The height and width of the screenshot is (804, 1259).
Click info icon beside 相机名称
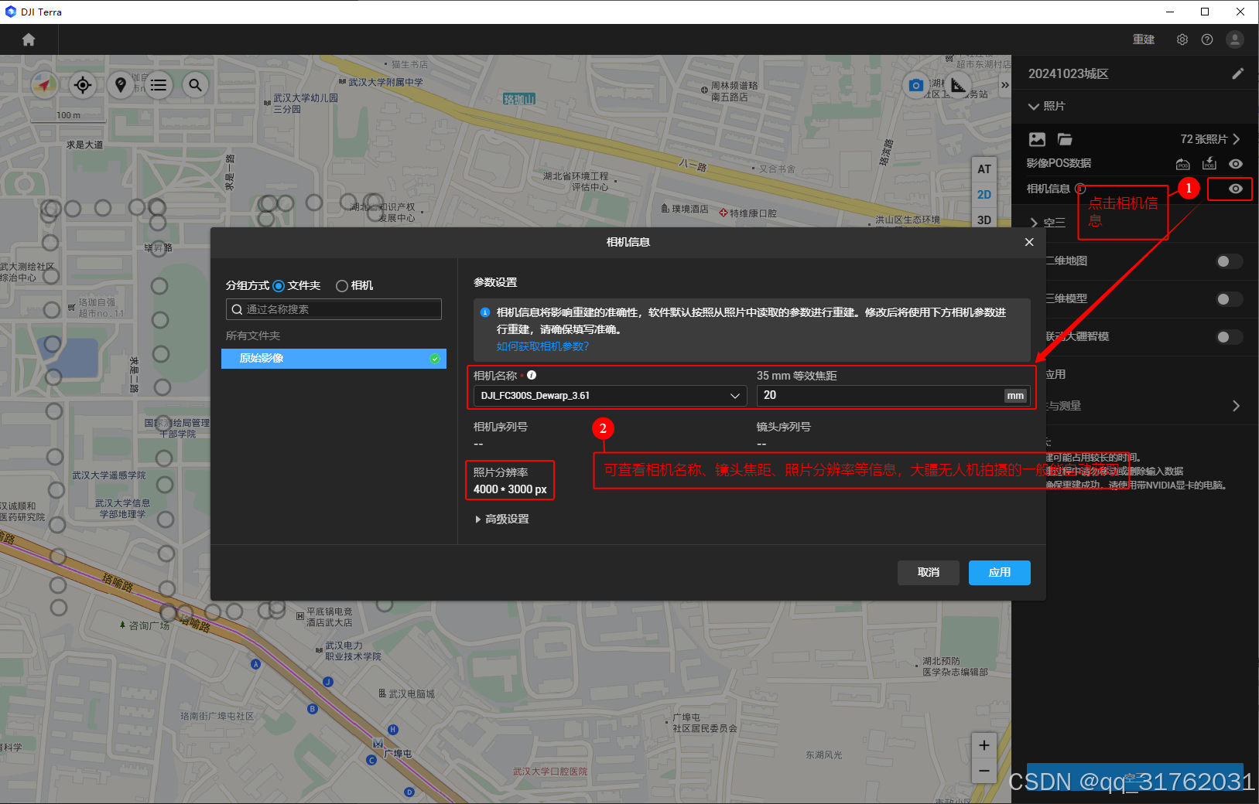pyautogui.click(x=532, y=375)
